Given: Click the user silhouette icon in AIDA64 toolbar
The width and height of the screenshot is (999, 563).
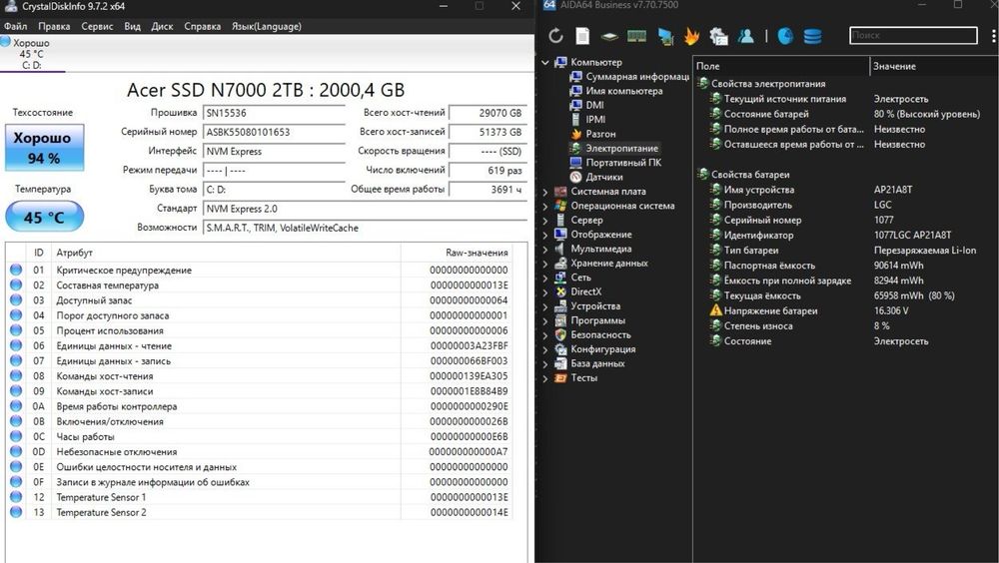Looking at the screenshot, I should (746, 36).
